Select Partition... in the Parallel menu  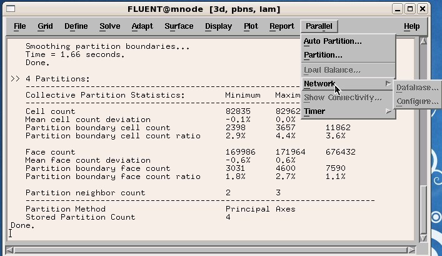click(323, 55)
